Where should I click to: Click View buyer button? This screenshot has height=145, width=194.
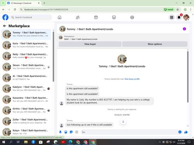pos(90,44)
